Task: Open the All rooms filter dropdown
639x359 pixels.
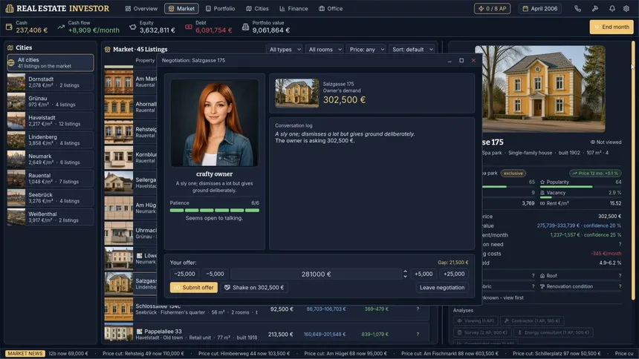Action: click(x=325, y=49)
